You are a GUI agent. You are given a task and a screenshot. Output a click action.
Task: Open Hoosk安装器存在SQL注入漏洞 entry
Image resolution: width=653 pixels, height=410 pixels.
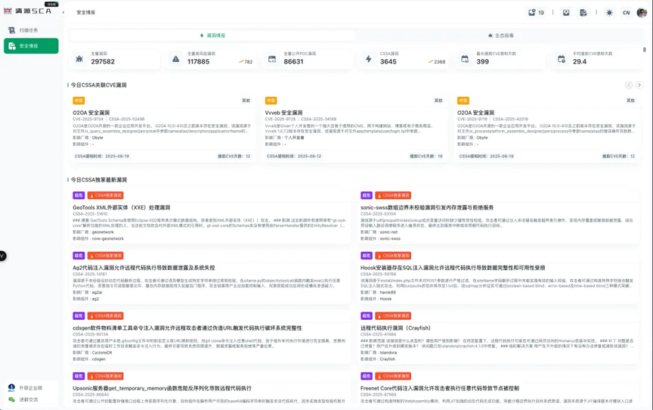pos(453,268)
